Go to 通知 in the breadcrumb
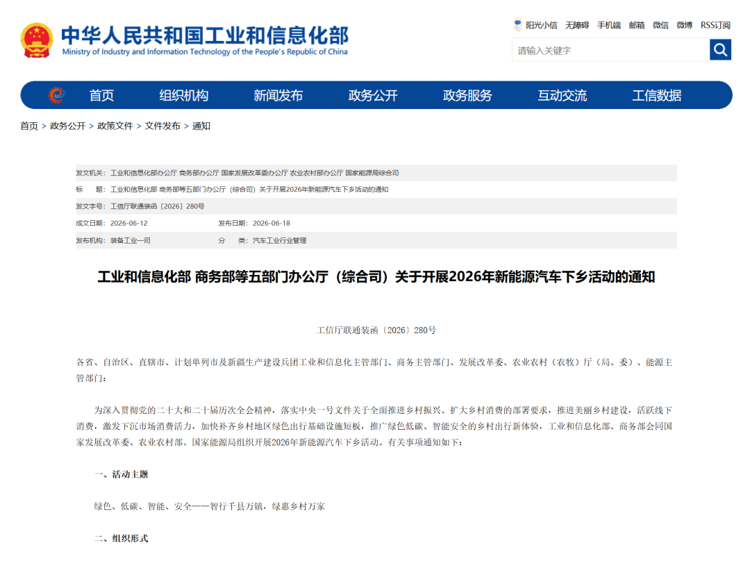Viewport: 750px width, 561px height. coord(201,126)
